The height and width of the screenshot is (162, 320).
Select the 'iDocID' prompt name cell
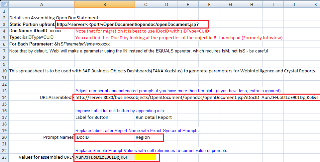point(105,137)
